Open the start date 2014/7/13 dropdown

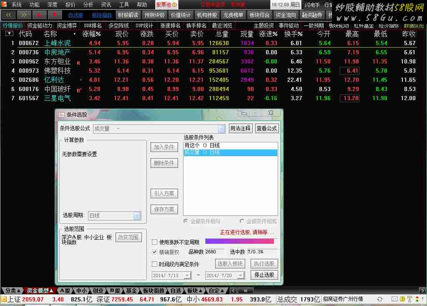[x=187, y=276]
